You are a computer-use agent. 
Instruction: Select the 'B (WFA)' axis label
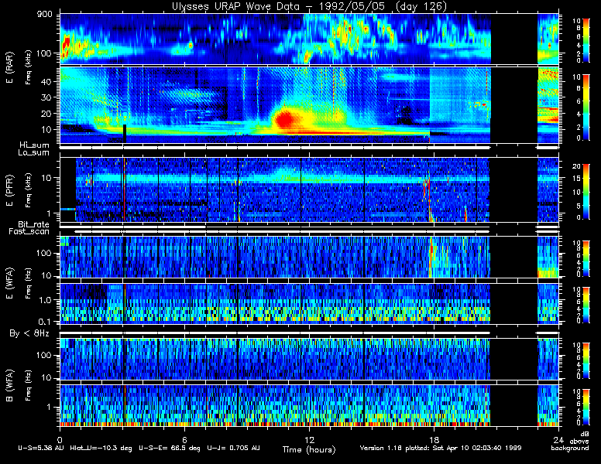pyautogui.click(x=9, y=386)
